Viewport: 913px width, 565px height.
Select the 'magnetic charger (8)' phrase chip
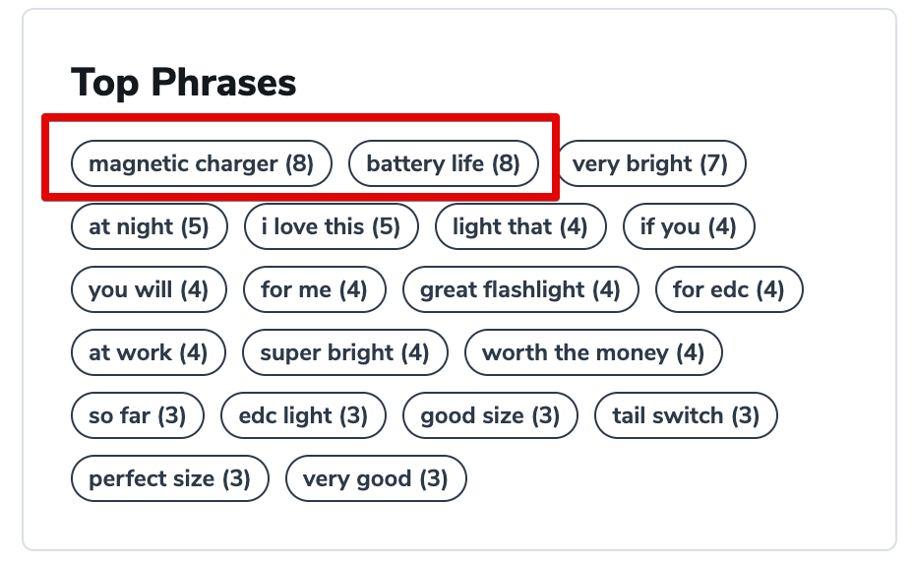tap(202, 163)
